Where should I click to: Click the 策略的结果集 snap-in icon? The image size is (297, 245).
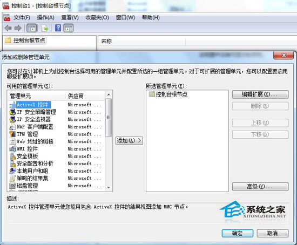pyautogui.click(x=12, y=179)
